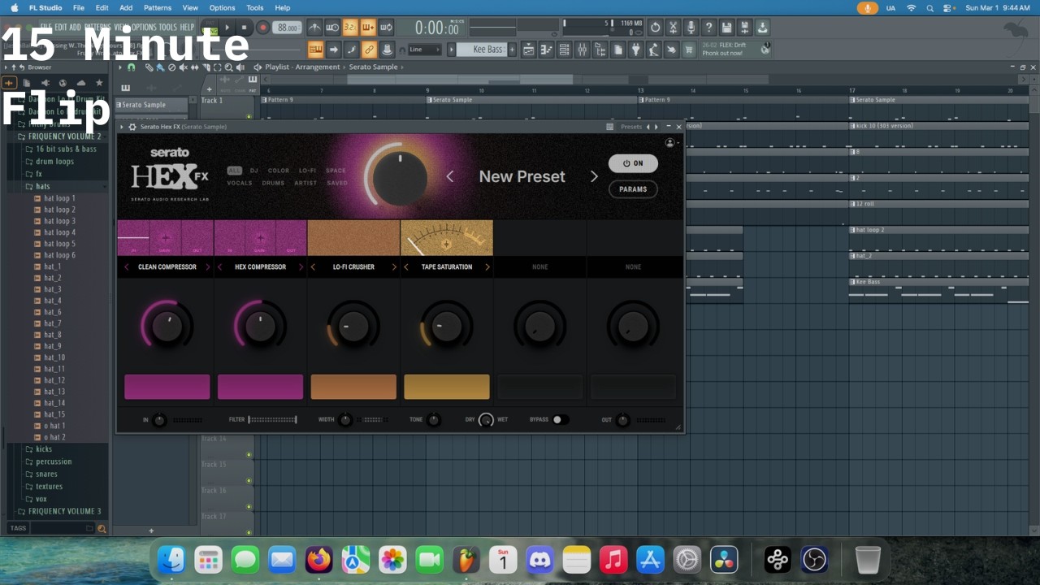Click the PARAMS button
This screenshot has height=585, width=1040.
633,189
